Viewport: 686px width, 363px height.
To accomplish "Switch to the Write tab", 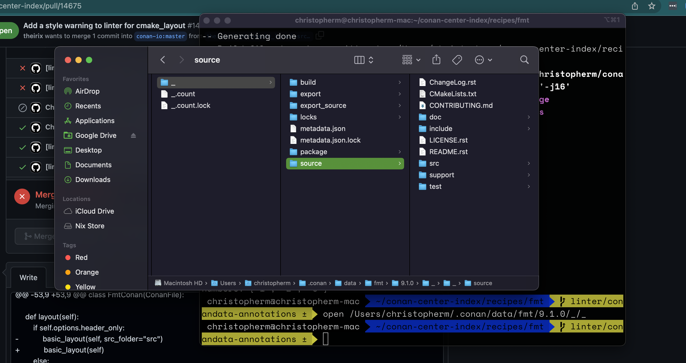I will tap(28, 277).
